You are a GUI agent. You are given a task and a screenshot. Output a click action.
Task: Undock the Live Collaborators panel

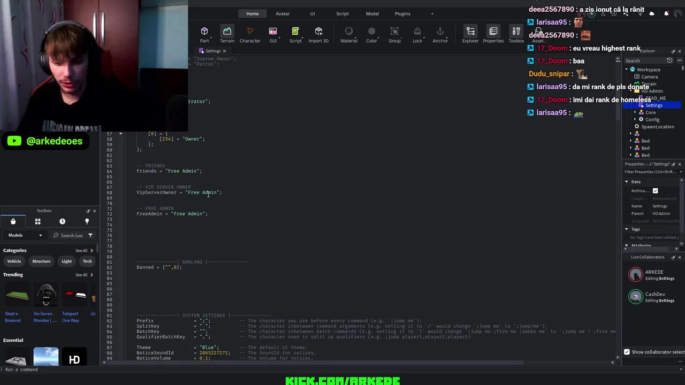coord(673,257)
